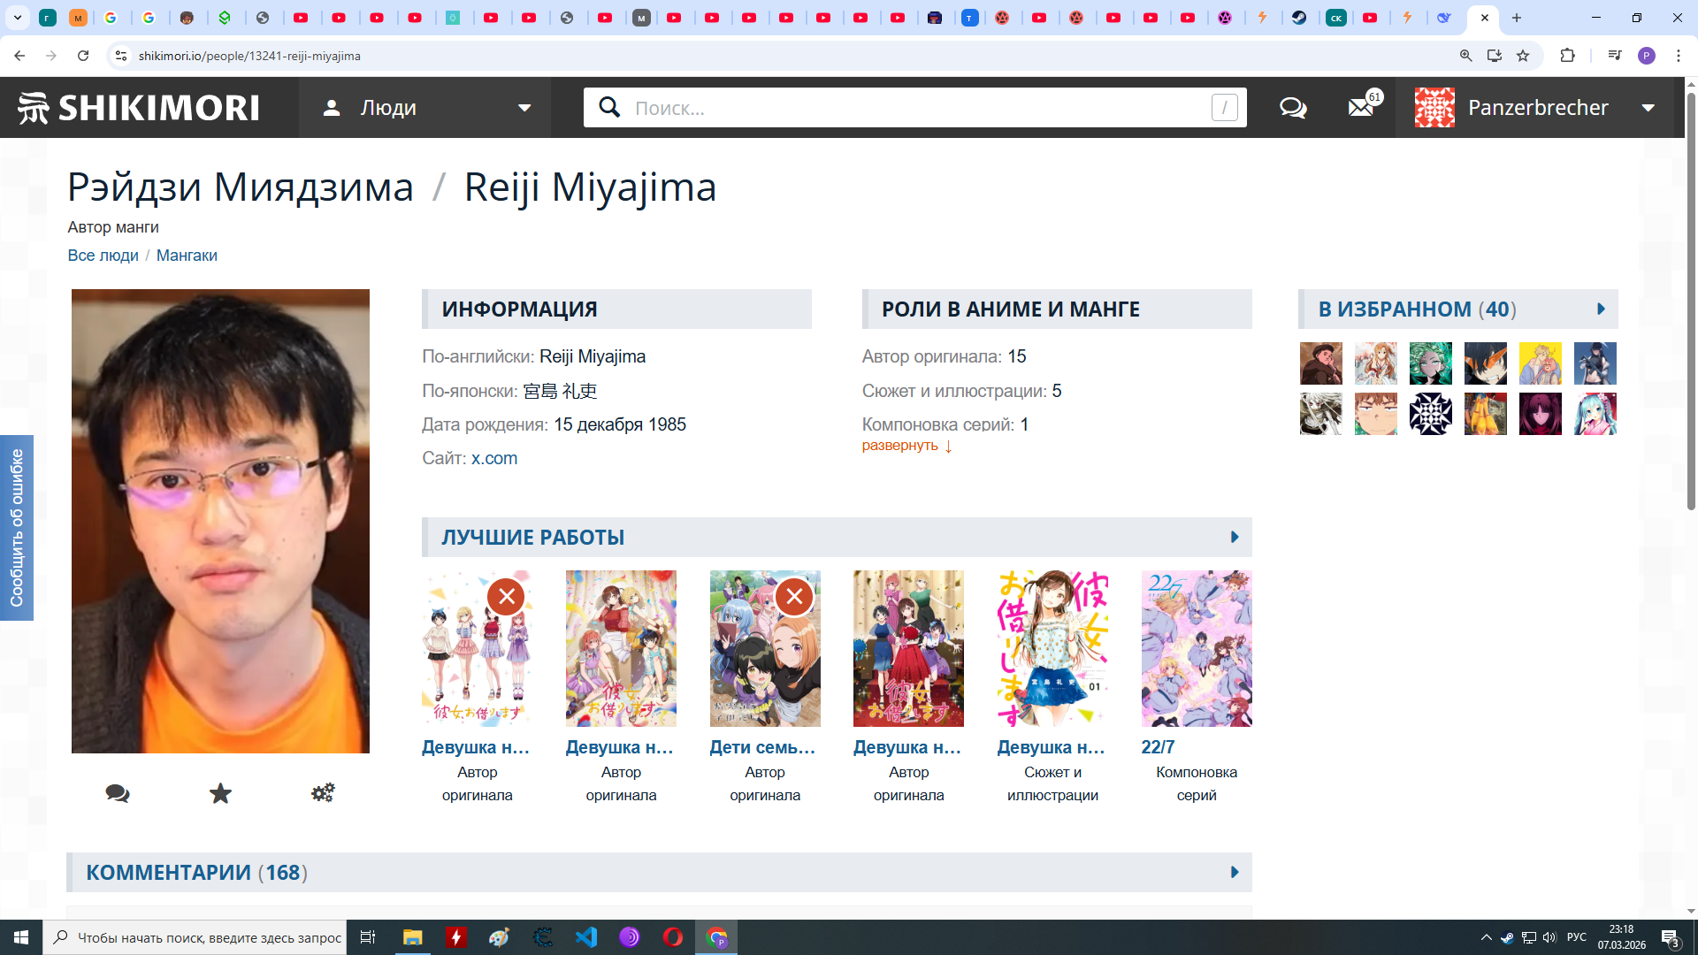This screenshot has width=1698, height=955.
Task: Open Windows Task View button
Action: (368, 937)
